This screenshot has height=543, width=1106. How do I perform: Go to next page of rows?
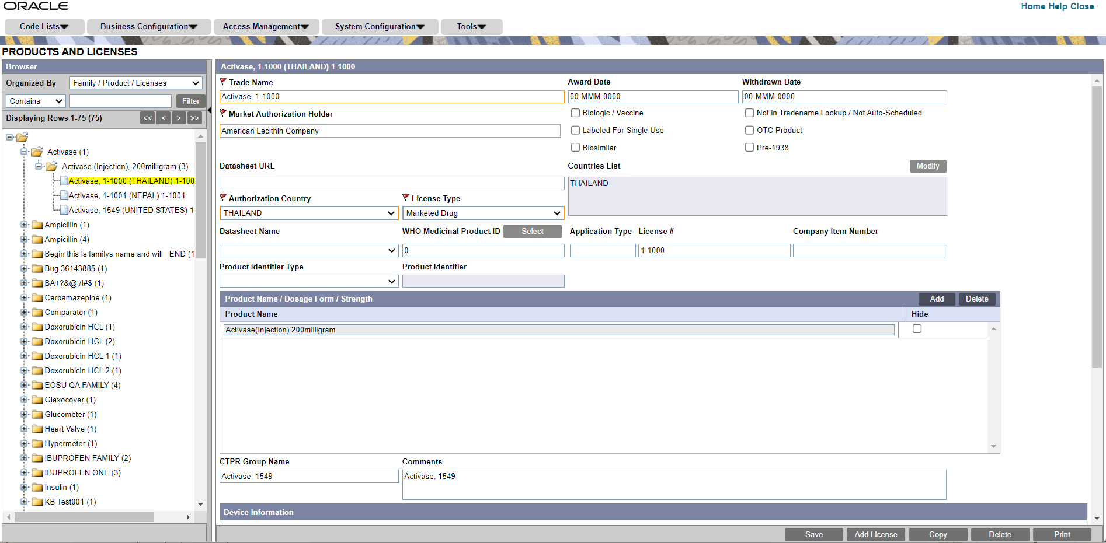tap(179, 118)
